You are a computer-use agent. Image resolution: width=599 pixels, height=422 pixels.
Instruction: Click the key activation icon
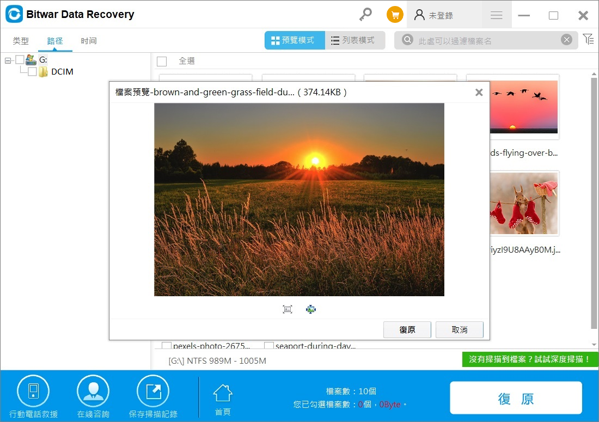(365, 15)
